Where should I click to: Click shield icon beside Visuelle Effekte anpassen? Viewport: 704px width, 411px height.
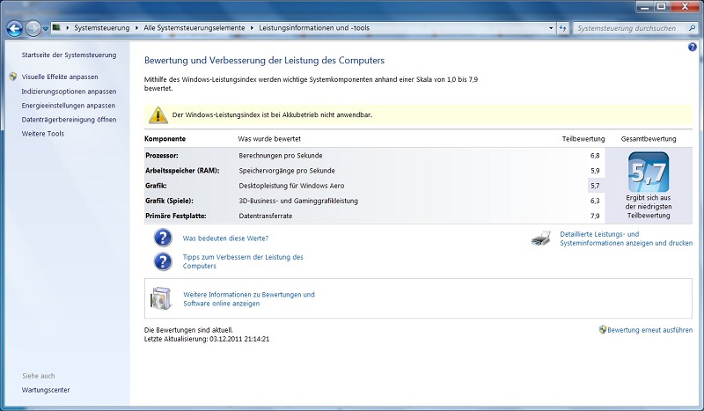click(x=13, y=77)
